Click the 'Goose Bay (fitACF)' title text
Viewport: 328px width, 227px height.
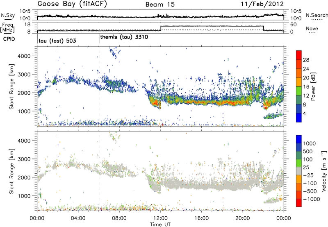72,4
